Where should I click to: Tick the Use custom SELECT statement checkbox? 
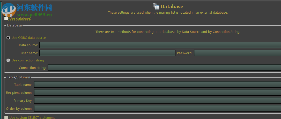(6, 117)
